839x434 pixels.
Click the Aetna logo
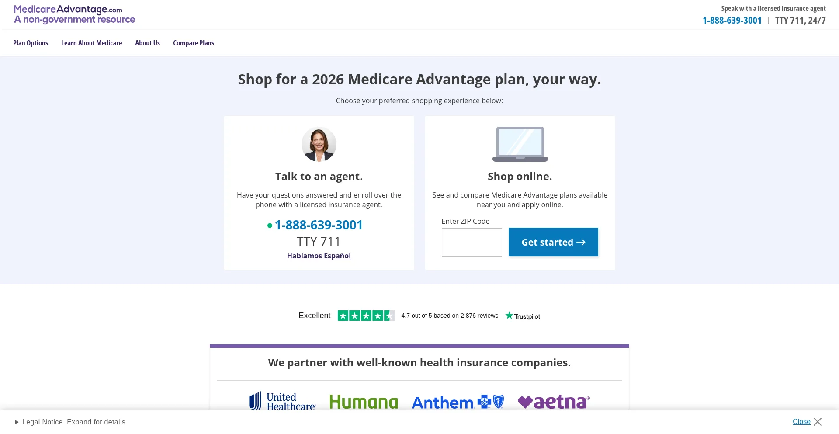[554, 402]
